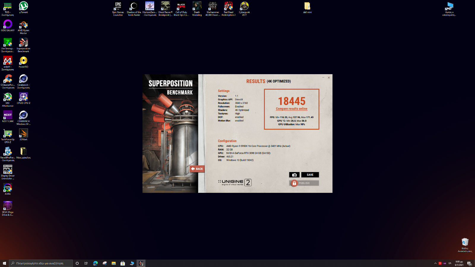Open the Cyberpunk 2077 icon
The width and height of the screenshot is (475, 267).
(244, 9)
